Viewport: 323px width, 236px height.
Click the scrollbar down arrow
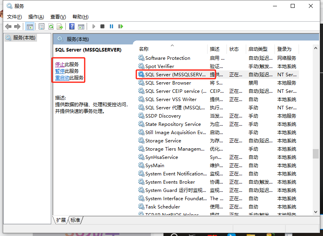pyautogui.click(x=316, y=212)
